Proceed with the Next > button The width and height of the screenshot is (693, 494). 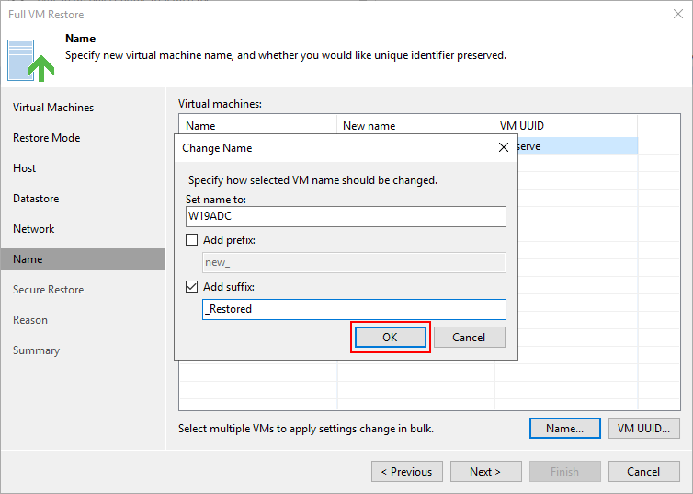coord(485,472)
